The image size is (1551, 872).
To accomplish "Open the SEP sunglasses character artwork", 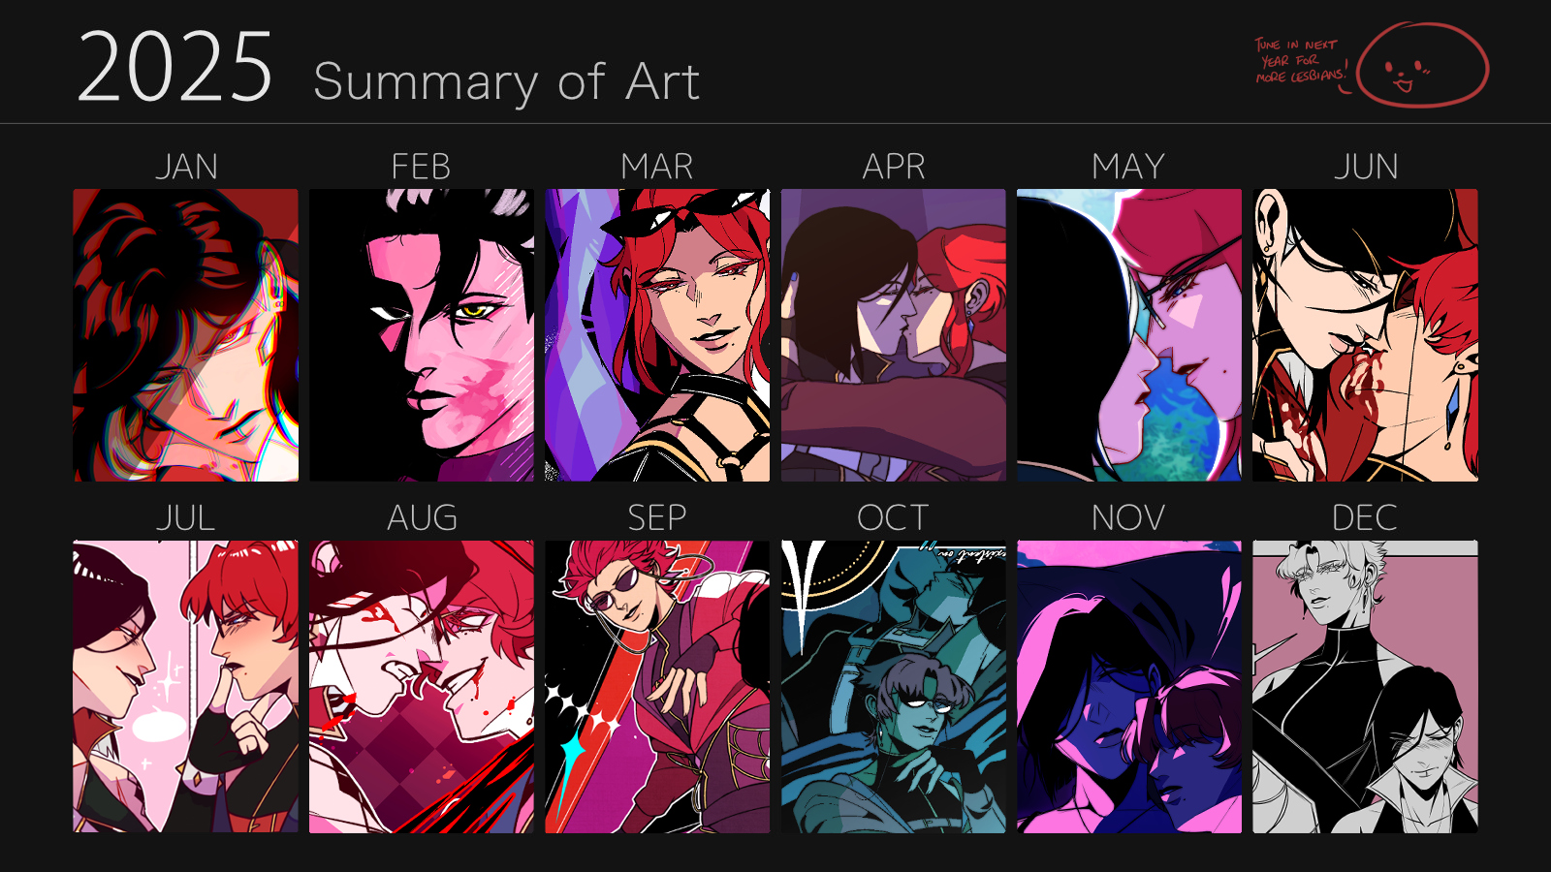I will pos(657,687).
